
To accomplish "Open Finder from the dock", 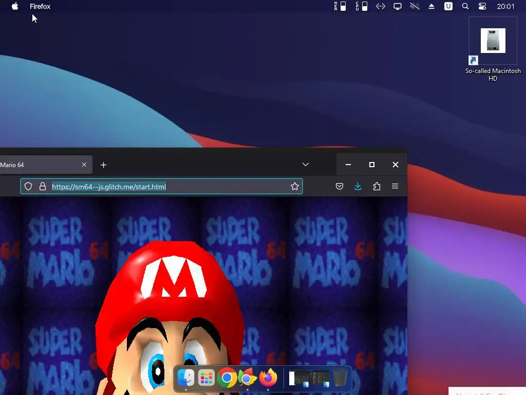I will (186, 378).
